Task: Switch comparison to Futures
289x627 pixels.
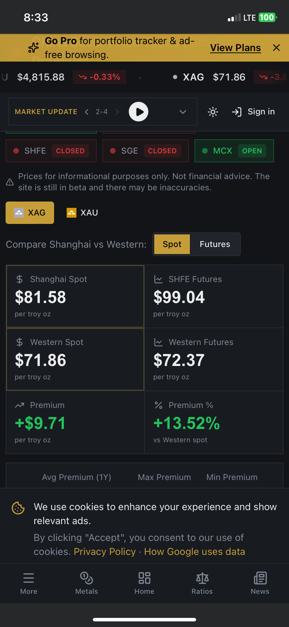Action: point(215,244)
